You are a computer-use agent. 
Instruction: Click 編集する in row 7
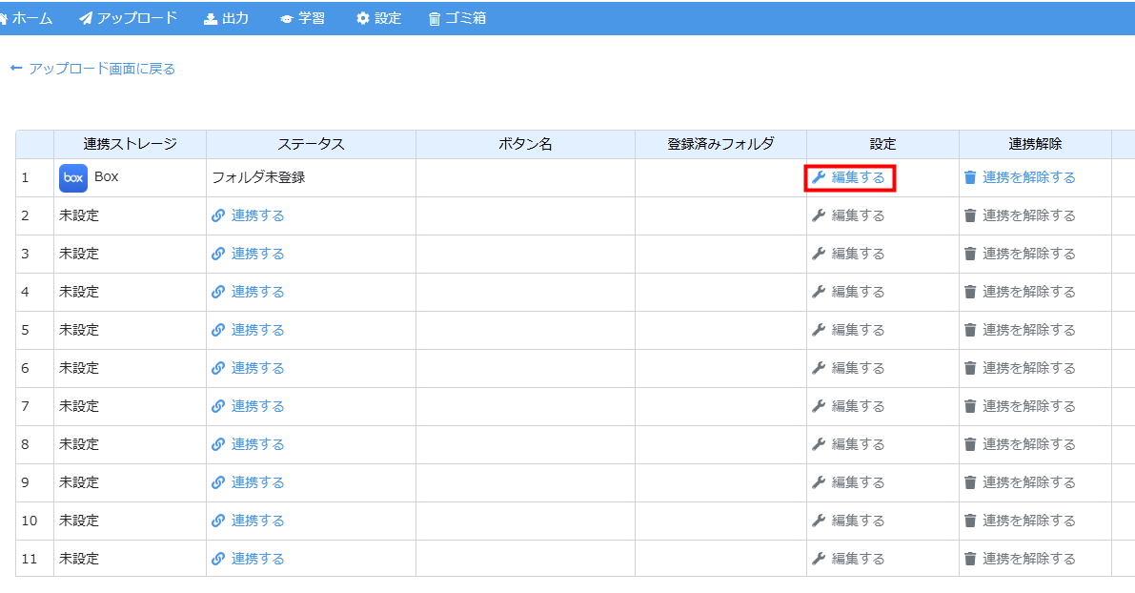pos(858,406)
